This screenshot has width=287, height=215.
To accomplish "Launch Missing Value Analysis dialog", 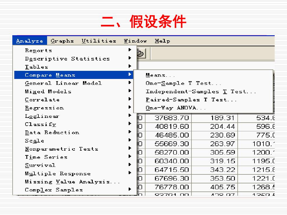I will 73,181.
